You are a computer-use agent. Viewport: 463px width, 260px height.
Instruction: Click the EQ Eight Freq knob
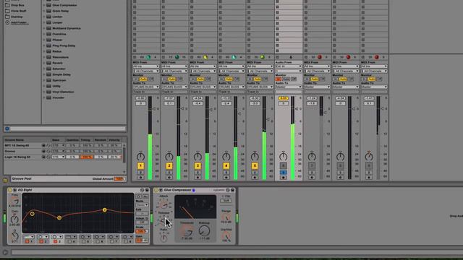point(14,201)
